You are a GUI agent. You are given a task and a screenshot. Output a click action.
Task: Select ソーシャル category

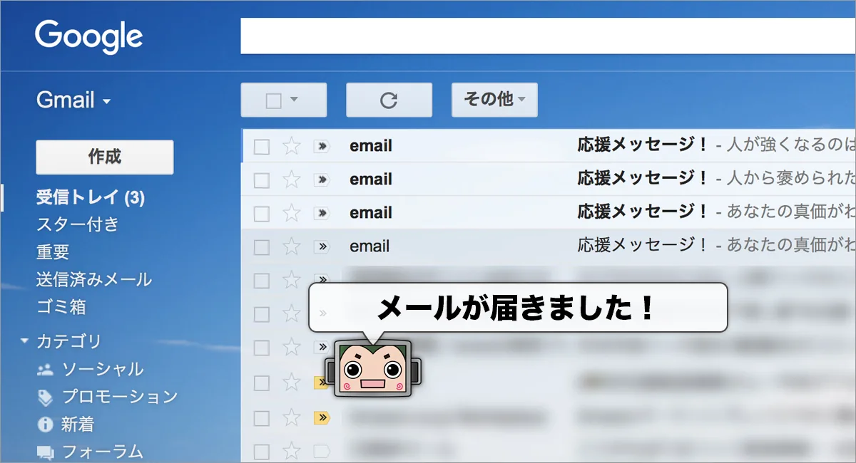[x=103, y=369]
